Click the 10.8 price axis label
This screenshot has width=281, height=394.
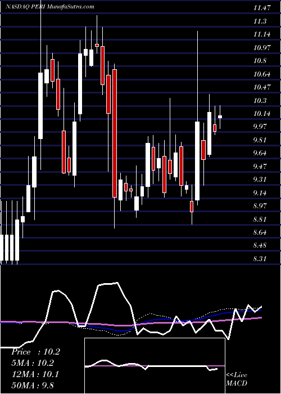coord(260,61)
